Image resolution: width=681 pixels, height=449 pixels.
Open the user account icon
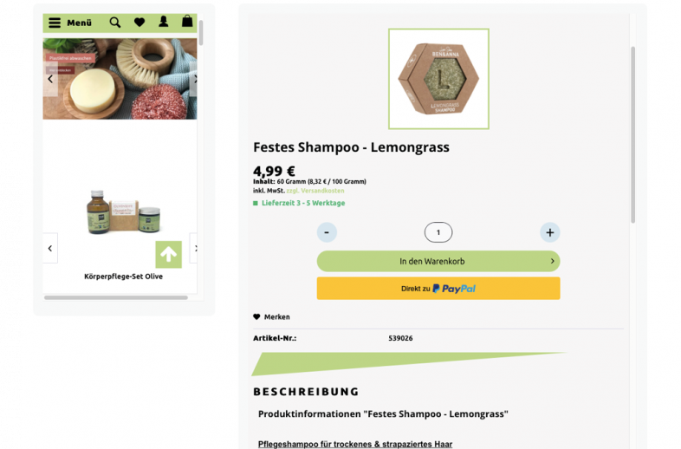[x=163, y=22]
